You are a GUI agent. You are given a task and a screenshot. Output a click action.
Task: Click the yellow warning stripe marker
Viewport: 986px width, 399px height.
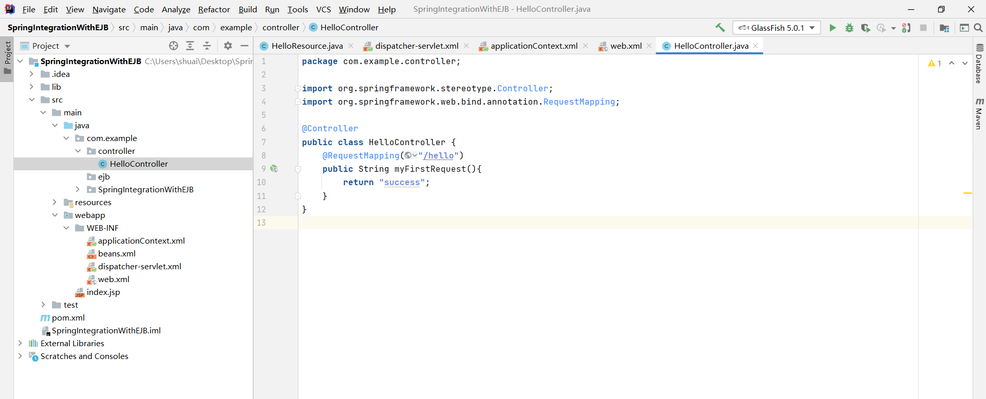(968, 193)
